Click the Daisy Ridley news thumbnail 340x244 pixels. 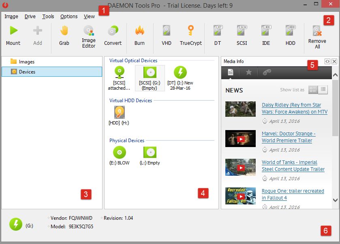240,109
